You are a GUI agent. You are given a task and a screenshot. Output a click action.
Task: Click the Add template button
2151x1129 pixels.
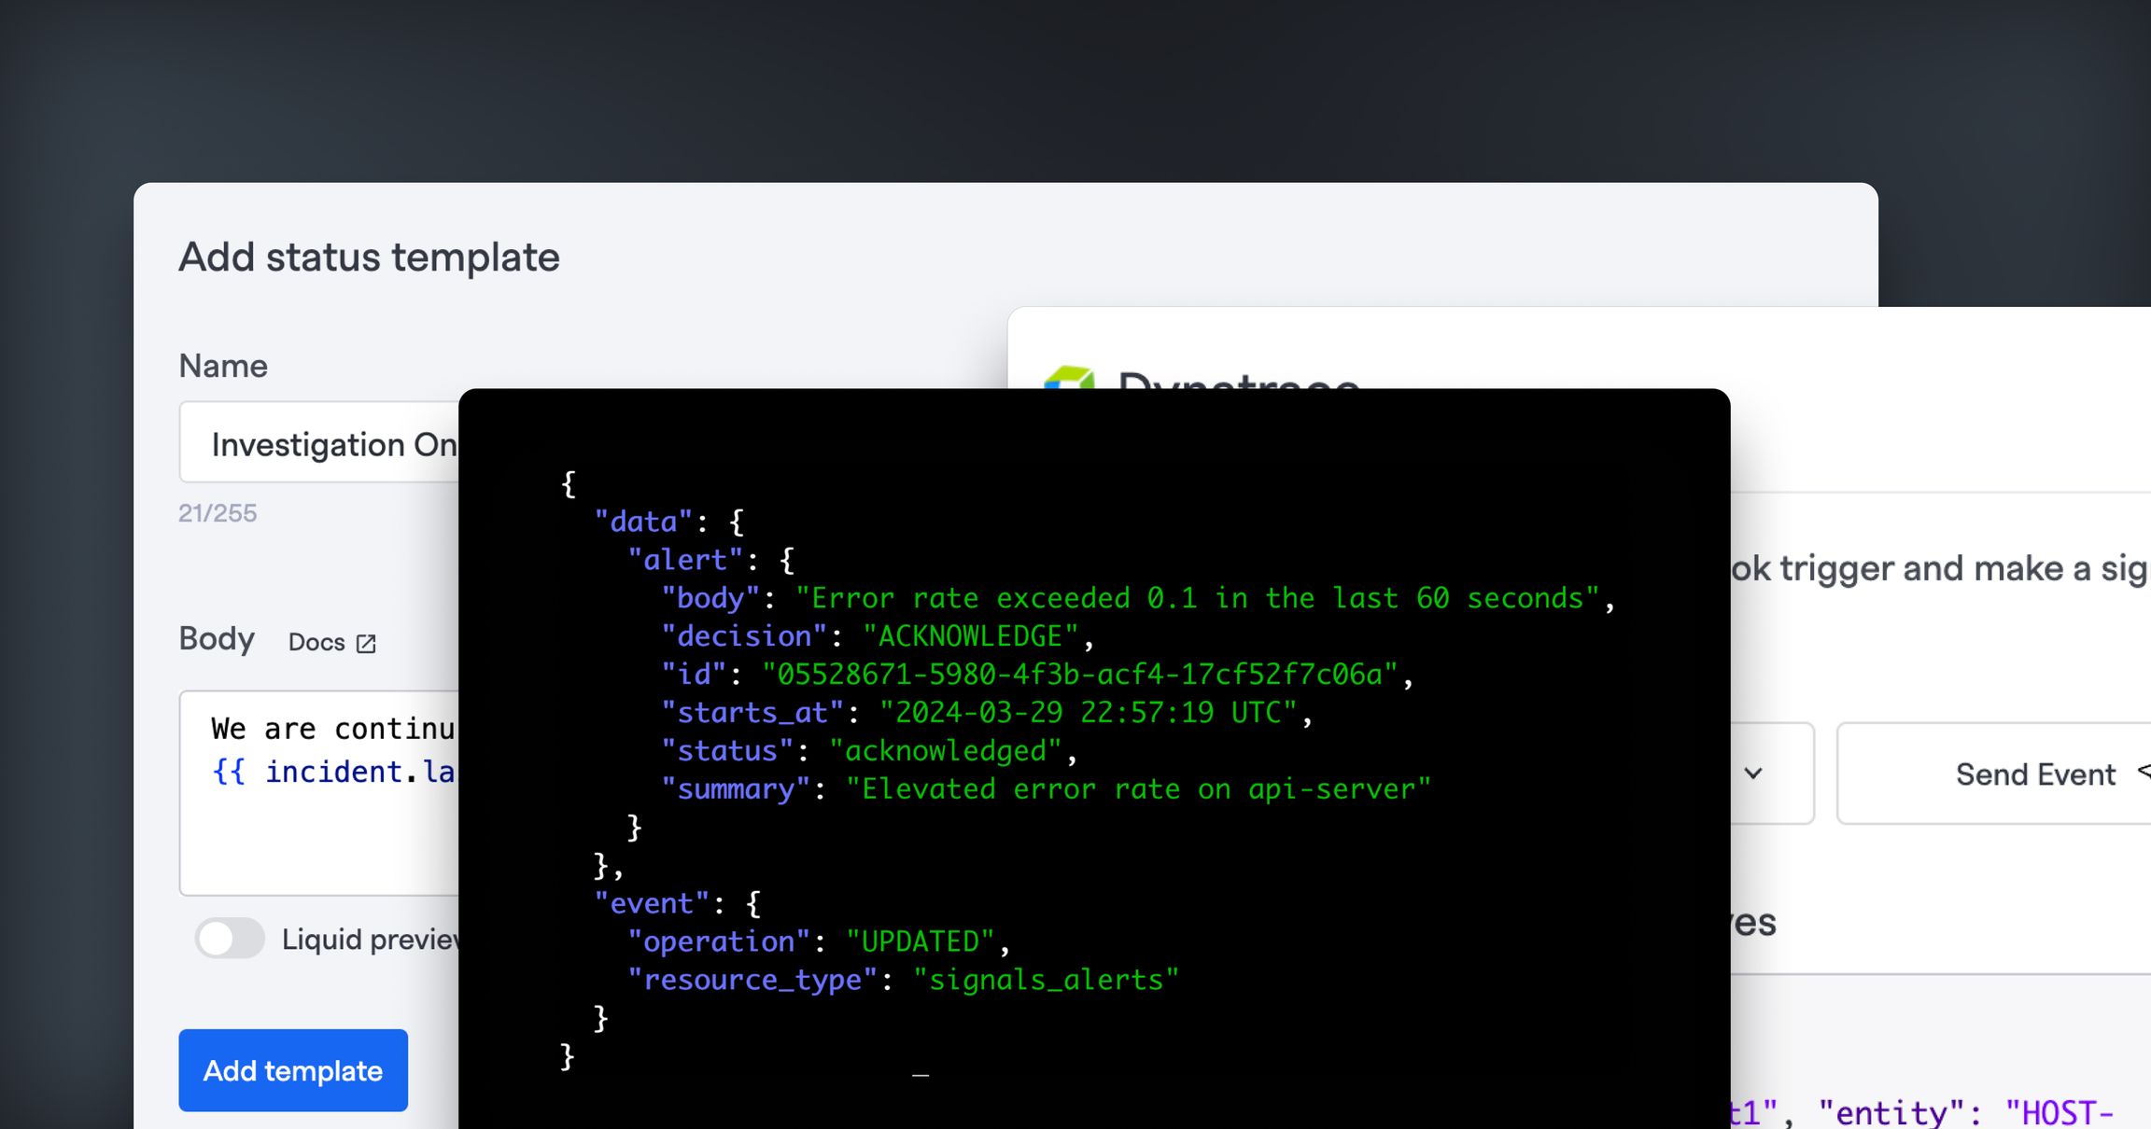click(x=293, y=1070)
